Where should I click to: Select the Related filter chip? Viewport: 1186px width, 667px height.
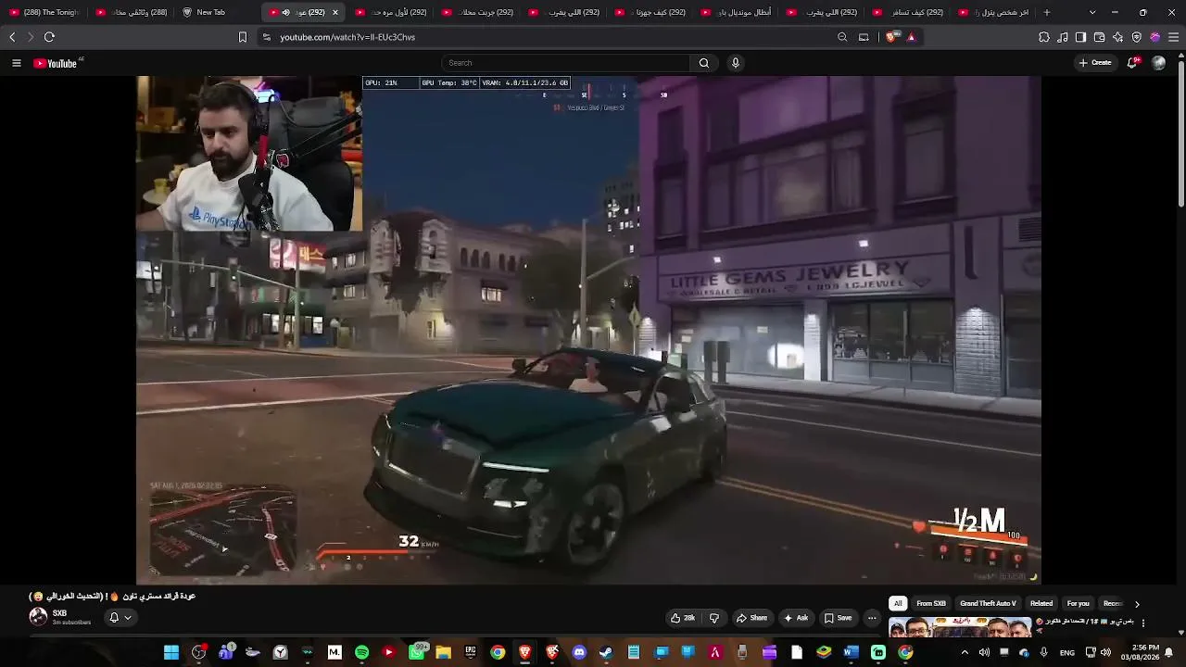click(x=1041, y=604)
